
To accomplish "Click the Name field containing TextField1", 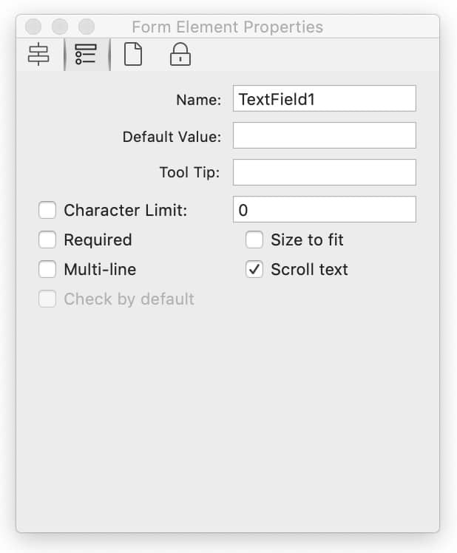I will [324, 99].
